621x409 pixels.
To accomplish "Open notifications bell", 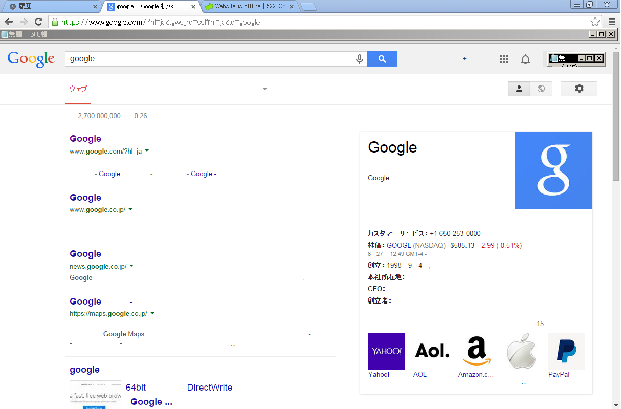I will point(525,59).
